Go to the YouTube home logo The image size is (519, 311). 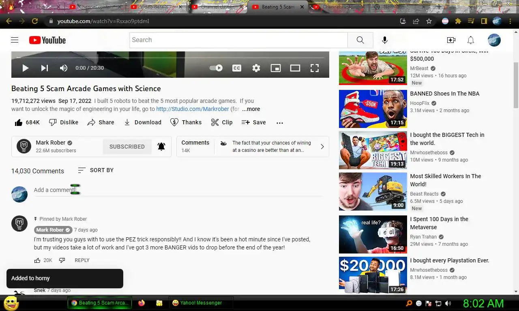(x=47, y=40)
